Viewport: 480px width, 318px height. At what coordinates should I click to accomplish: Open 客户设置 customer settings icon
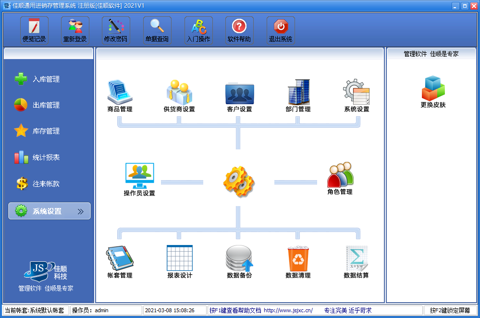[x=239, y=97]
